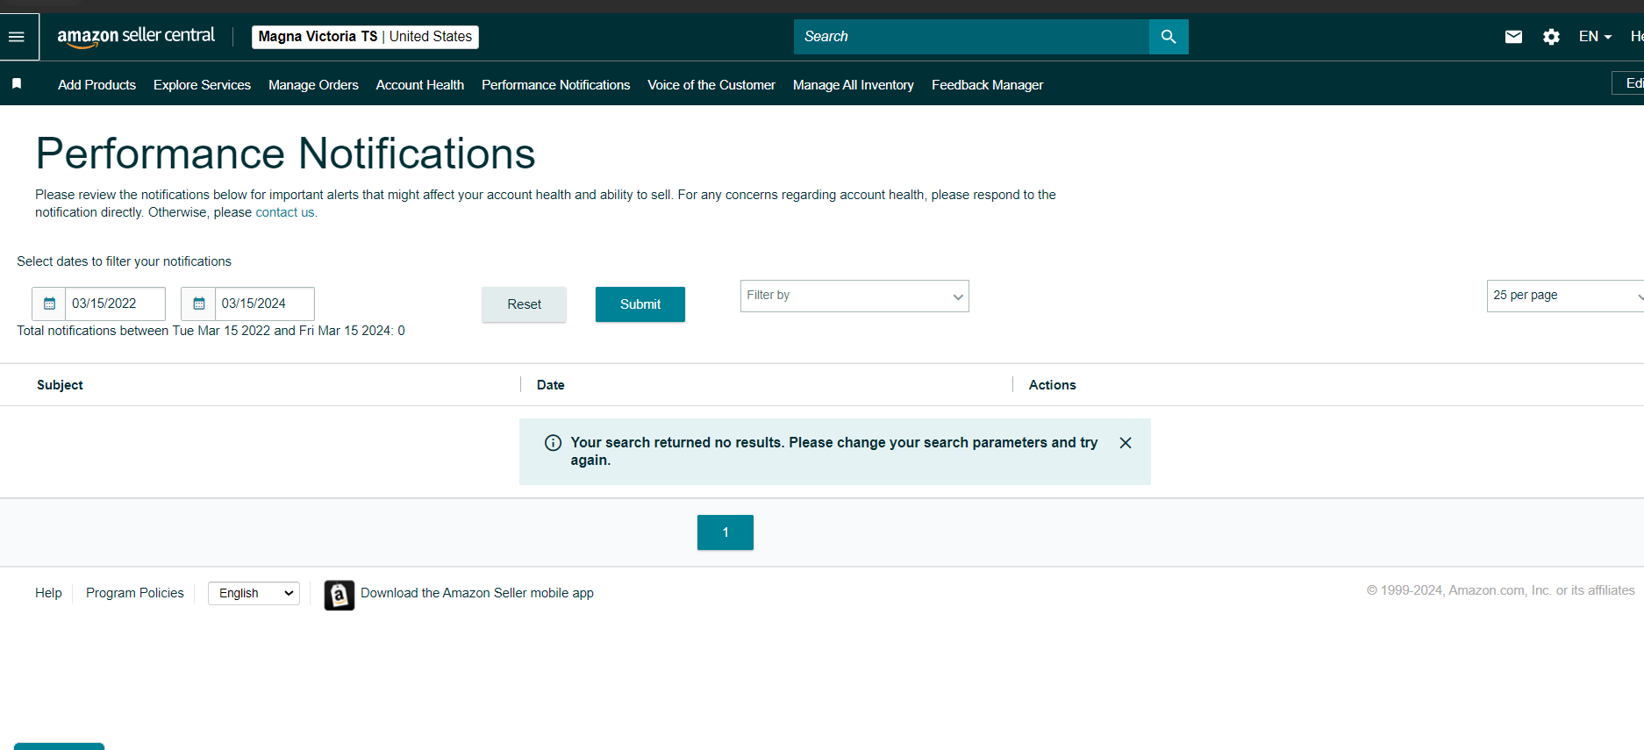Open the Filter by dropdown
This screenshot has height=750, width=1644.
[x=854, y=296]
